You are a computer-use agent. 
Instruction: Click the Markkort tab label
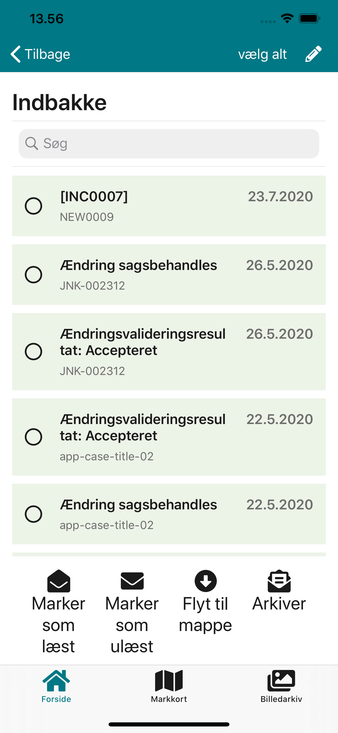pyautogui.click(x=169, y=699)
